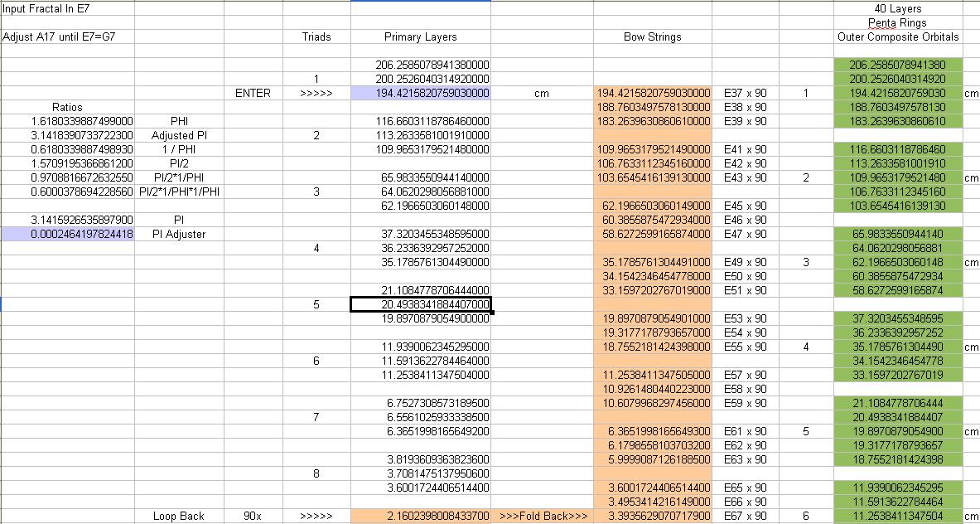Image resolution: width=980 pixels, height=524 pixels.
Task: Select the 'Triads' header cell
Action: [x=316, y=36]
